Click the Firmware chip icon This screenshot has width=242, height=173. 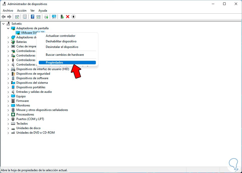pos(13,101)
